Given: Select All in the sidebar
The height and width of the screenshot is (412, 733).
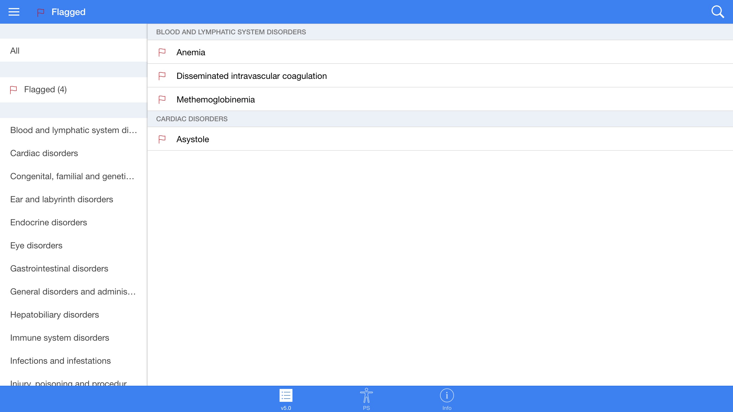Looking at the screenshot, I should coord(15,51).
